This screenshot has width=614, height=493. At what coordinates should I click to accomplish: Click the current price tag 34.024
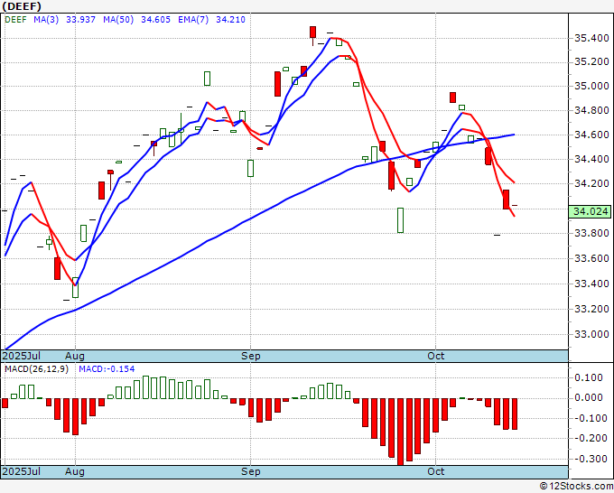591,211
